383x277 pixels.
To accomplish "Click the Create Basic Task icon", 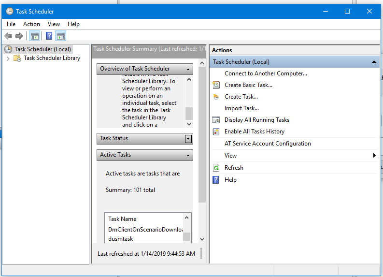I will (x=216, y=85).
